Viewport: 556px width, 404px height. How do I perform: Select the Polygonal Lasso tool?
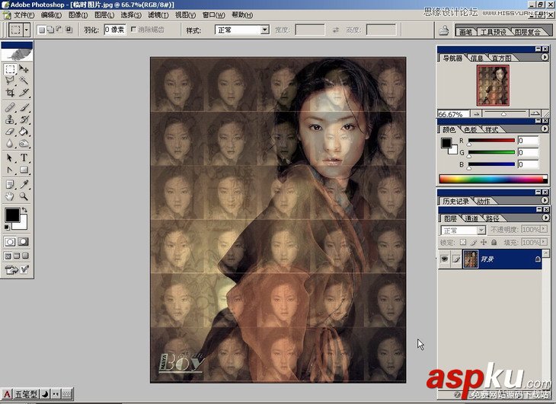click(10, 81)
